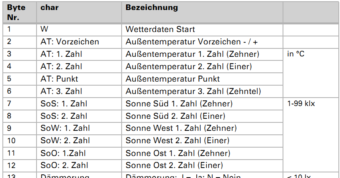Click 'Außentemperatur Vorzeichen - / +' text

[x=191, y=42]
